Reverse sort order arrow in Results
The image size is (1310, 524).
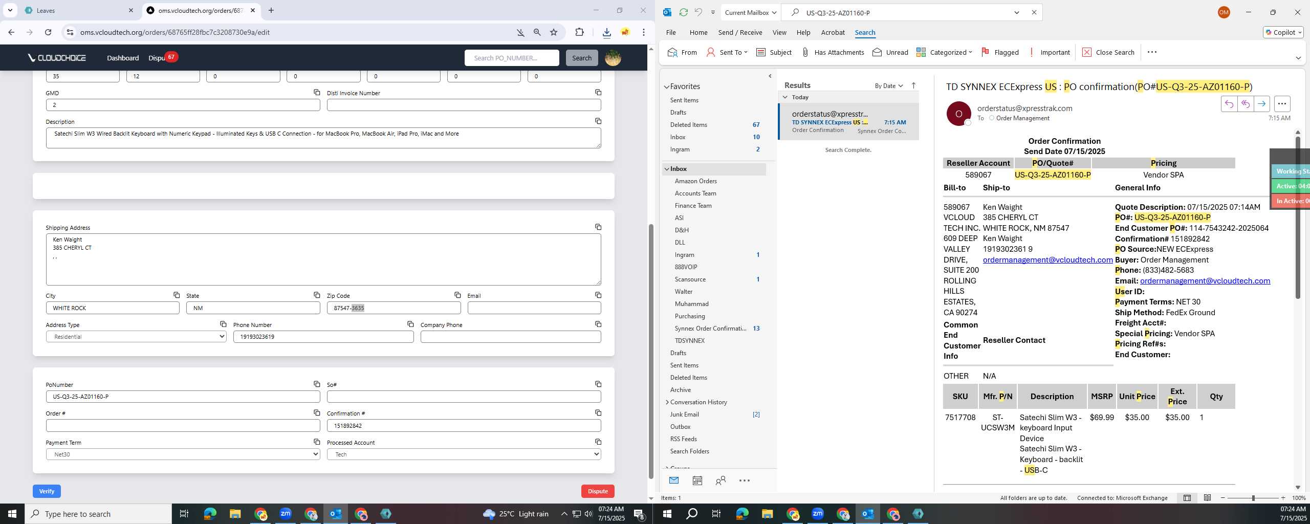[x=913, y=85]
